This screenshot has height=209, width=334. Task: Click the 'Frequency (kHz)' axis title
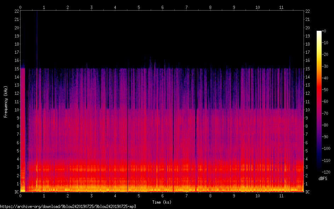pos(6,102)
